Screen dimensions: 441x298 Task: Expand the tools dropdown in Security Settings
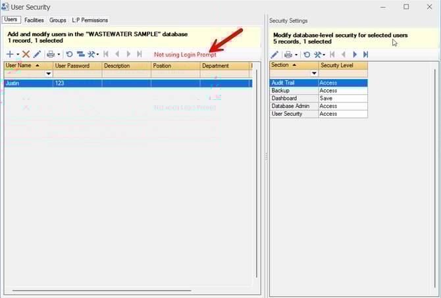(324, 55)
